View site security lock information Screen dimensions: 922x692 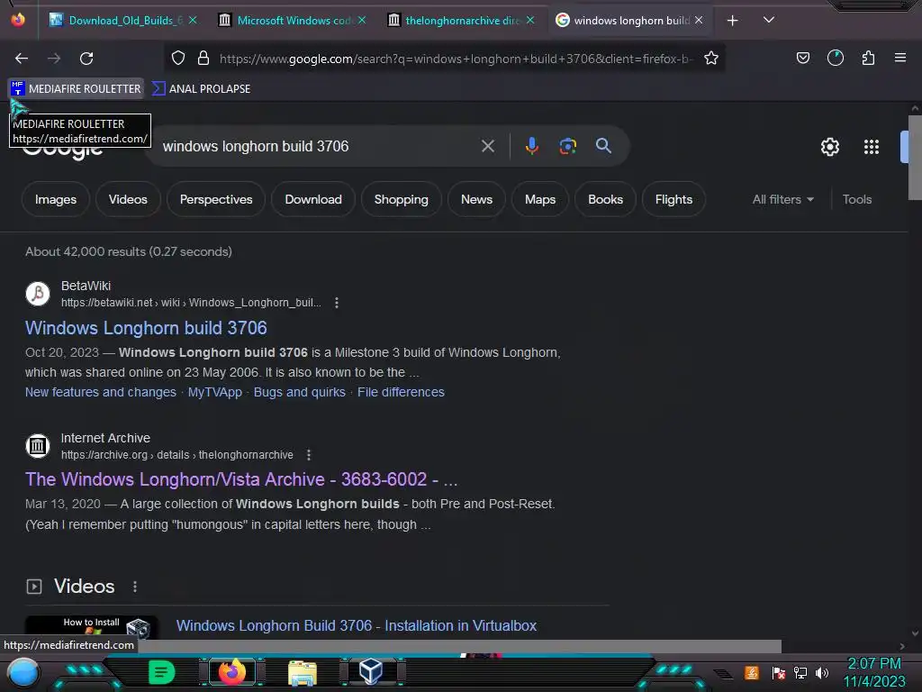point(203,58)
